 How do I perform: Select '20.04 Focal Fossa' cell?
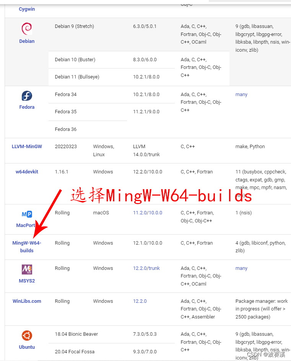[x=75, y=352]
